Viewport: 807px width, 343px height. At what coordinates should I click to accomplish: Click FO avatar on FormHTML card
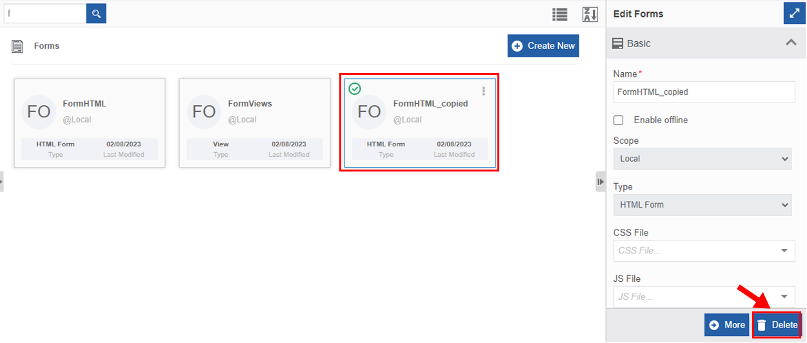click(39, 112)
